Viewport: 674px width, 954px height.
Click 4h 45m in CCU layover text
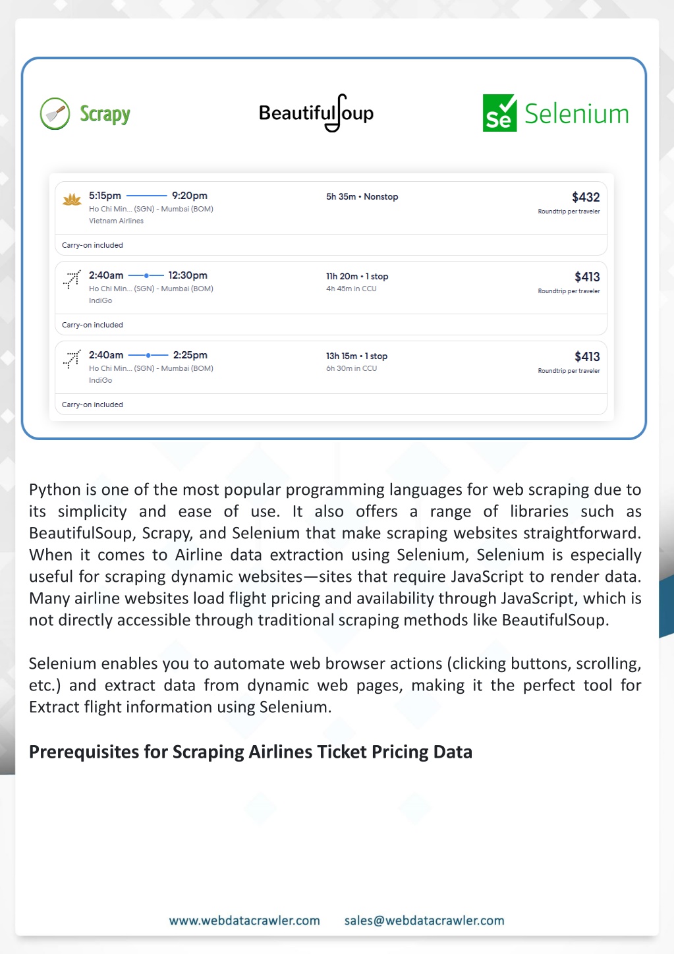tap(351, 289)
